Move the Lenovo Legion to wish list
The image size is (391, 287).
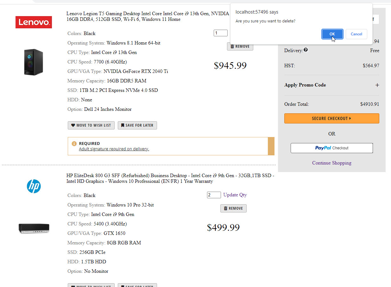pyautogui.click(x=91, y=125)
